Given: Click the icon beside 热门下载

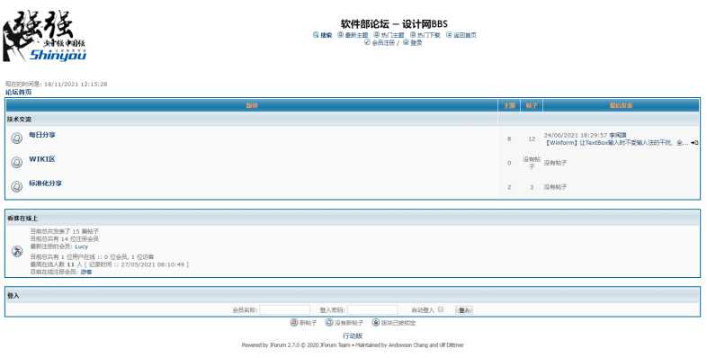Looking at the screenshot, I should (413, 35).
